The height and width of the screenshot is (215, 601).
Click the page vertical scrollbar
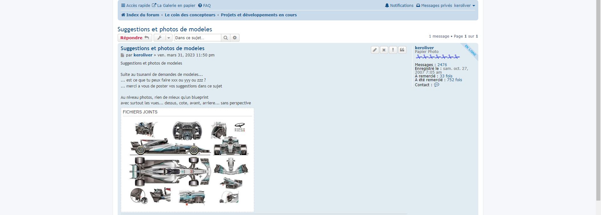[x=598, y=100]
